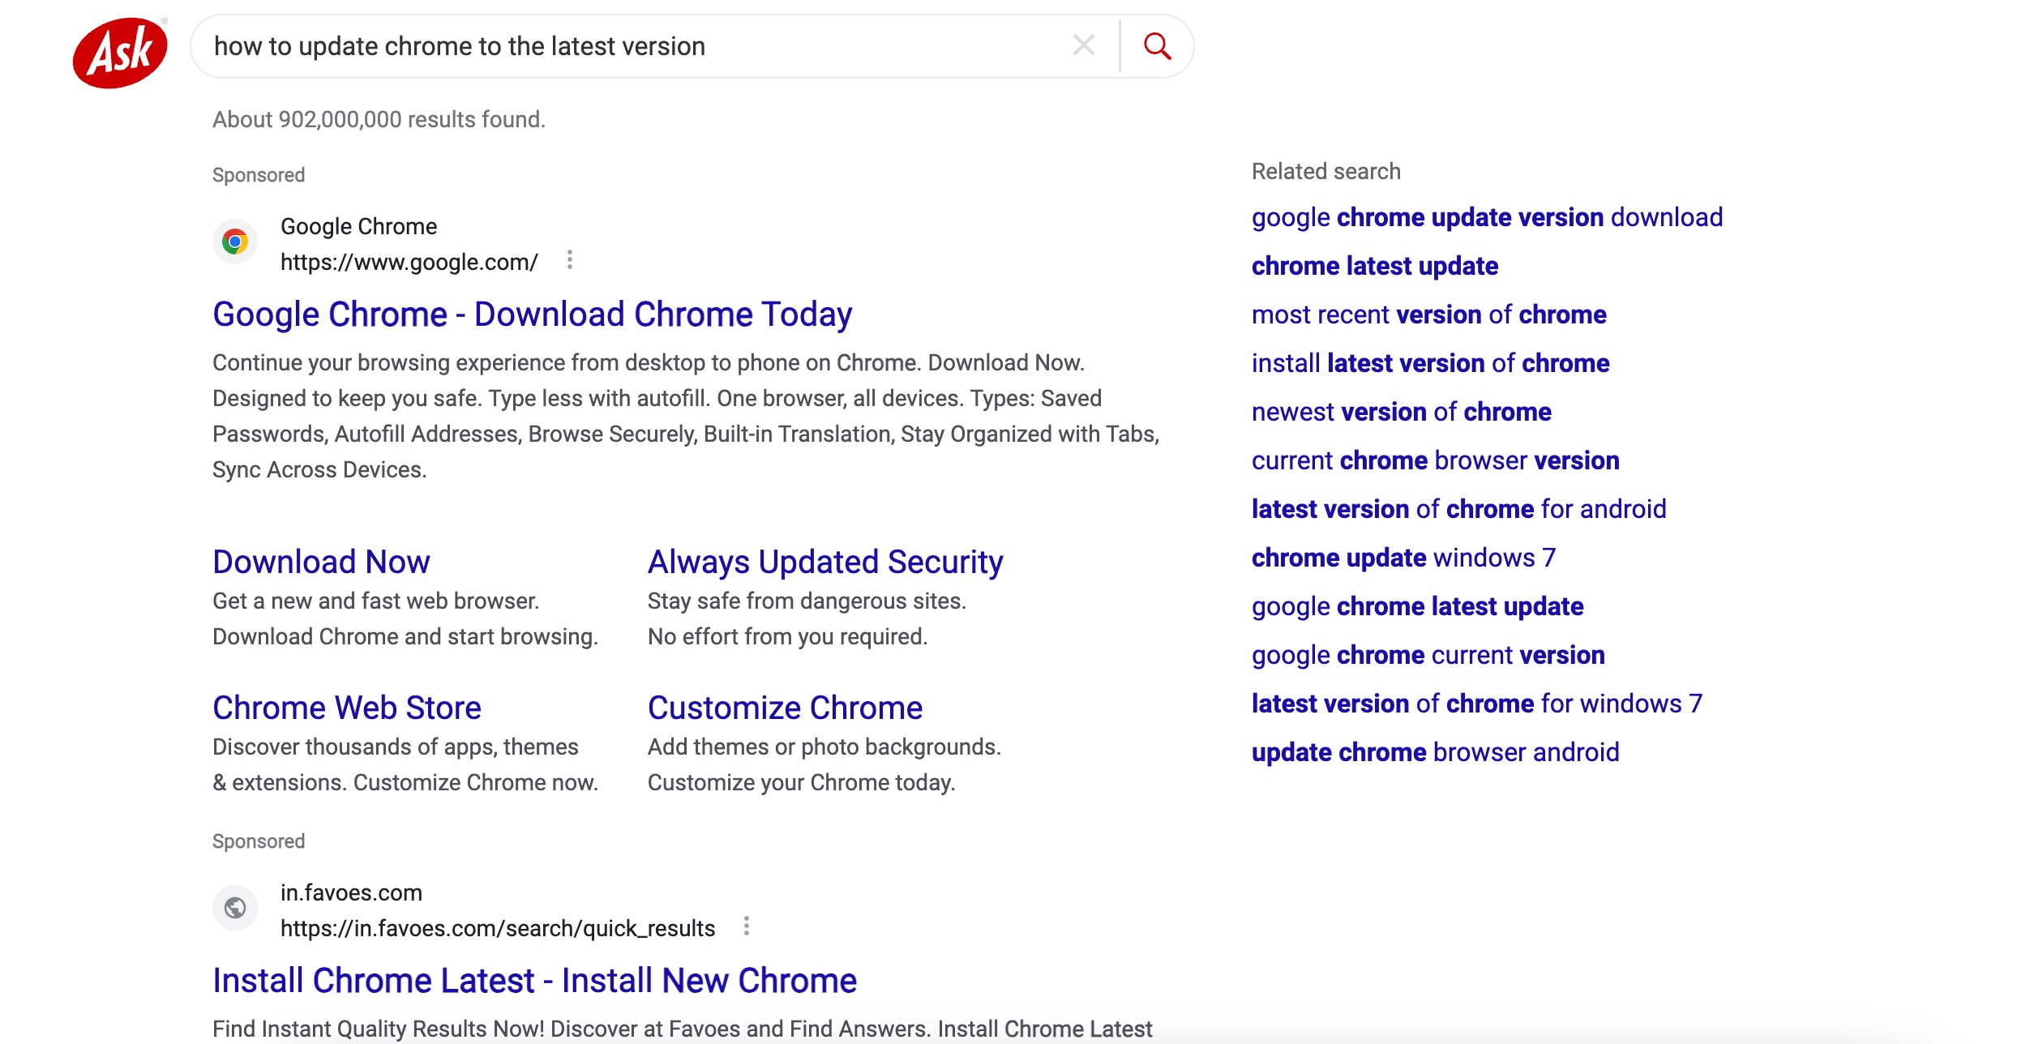Open Google Chrome - Download Chrome Today link
2017x1044 pixels.
point(532,314)
